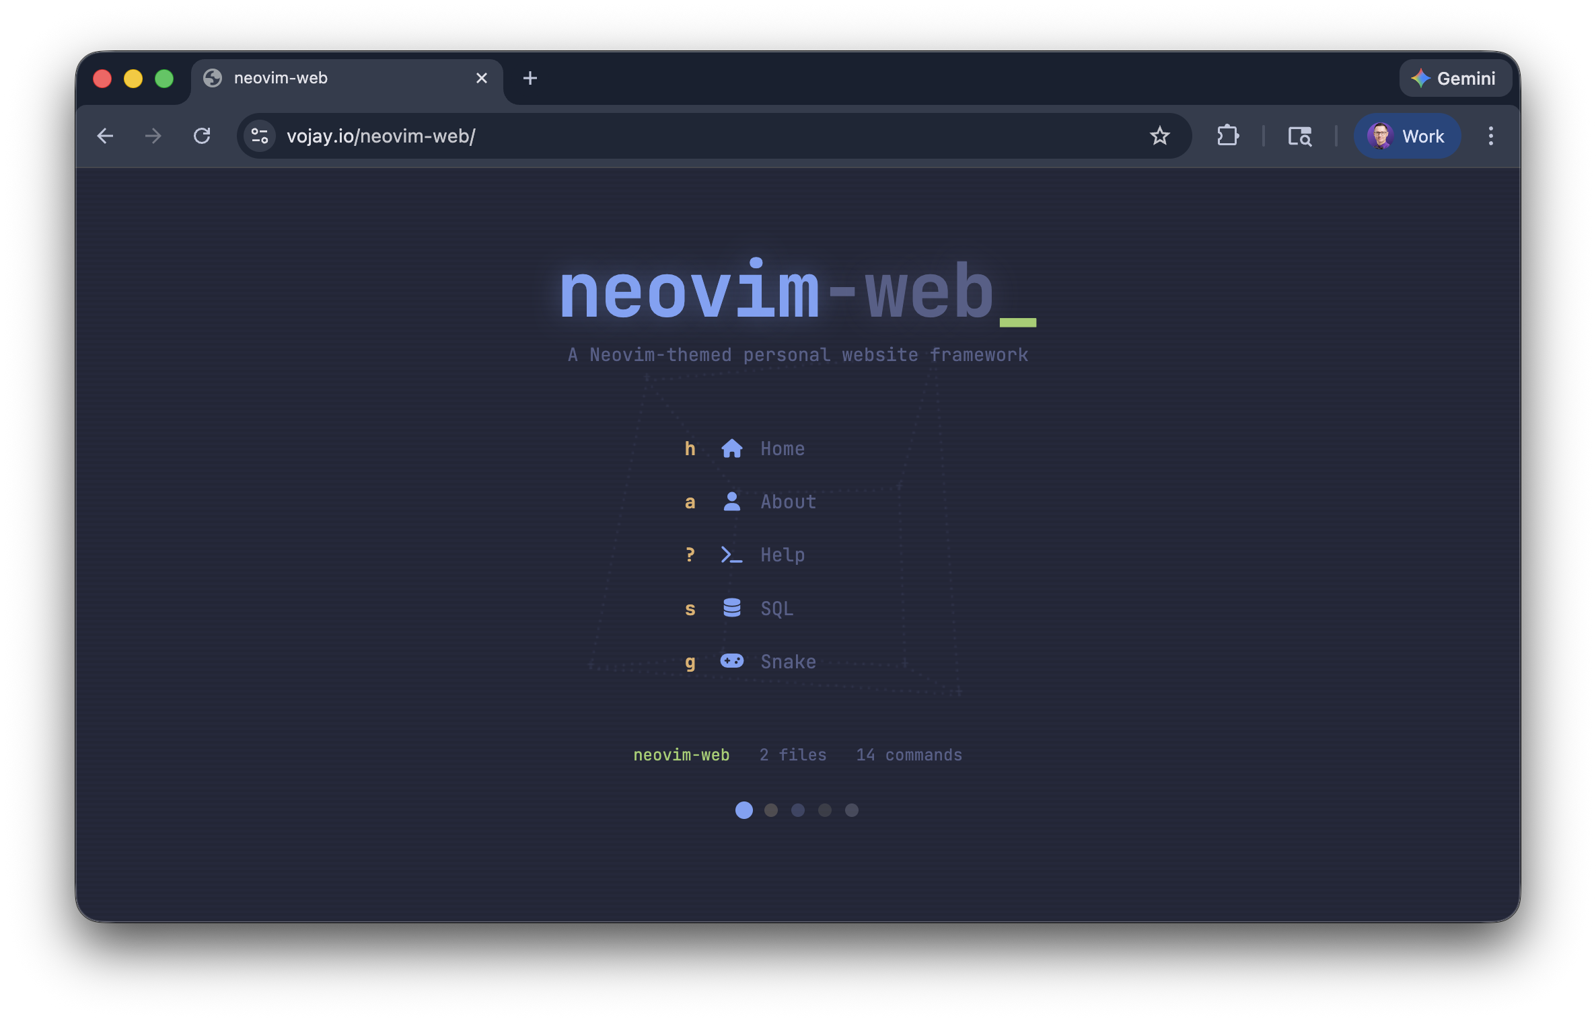Click the About person icon
The width and height of the screenshot is (1596, 1022).
[731, 502]
